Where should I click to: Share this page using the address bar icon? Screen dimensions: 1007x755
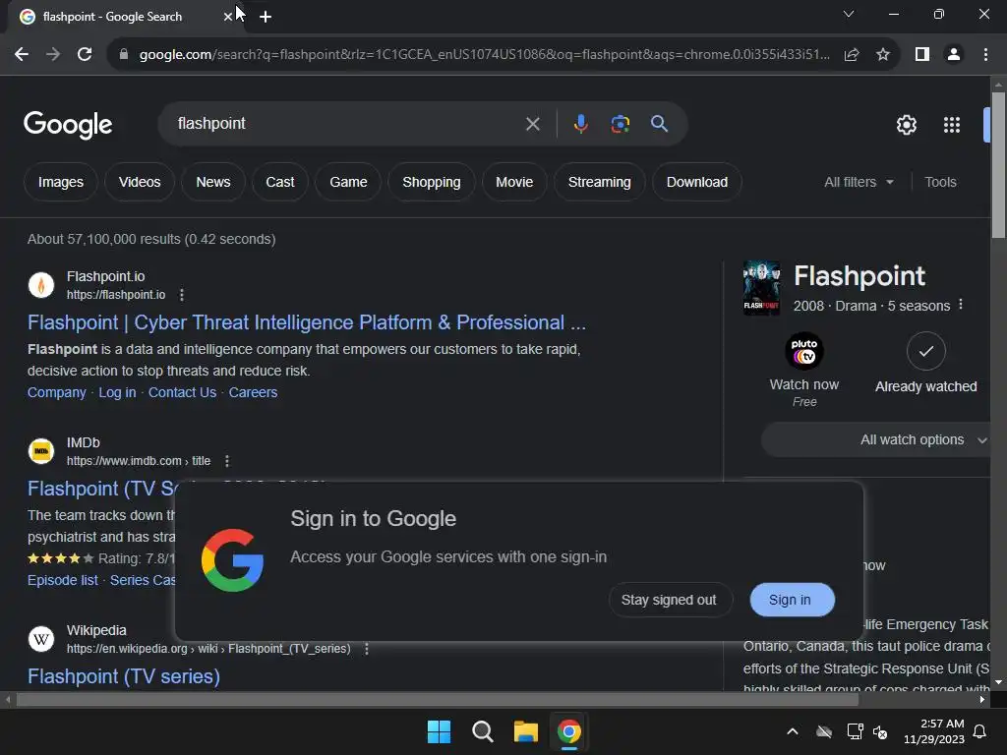(852, 55)
